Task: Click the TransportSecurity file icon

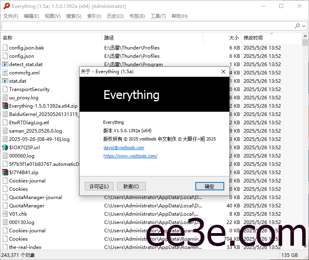Action: pyautogui.click(x=5, y=89)
